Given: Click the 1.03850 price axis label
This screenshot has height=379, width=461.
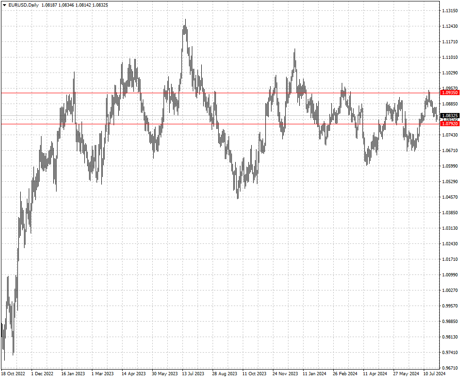Looking at the screenshot, I should point(450,213).
